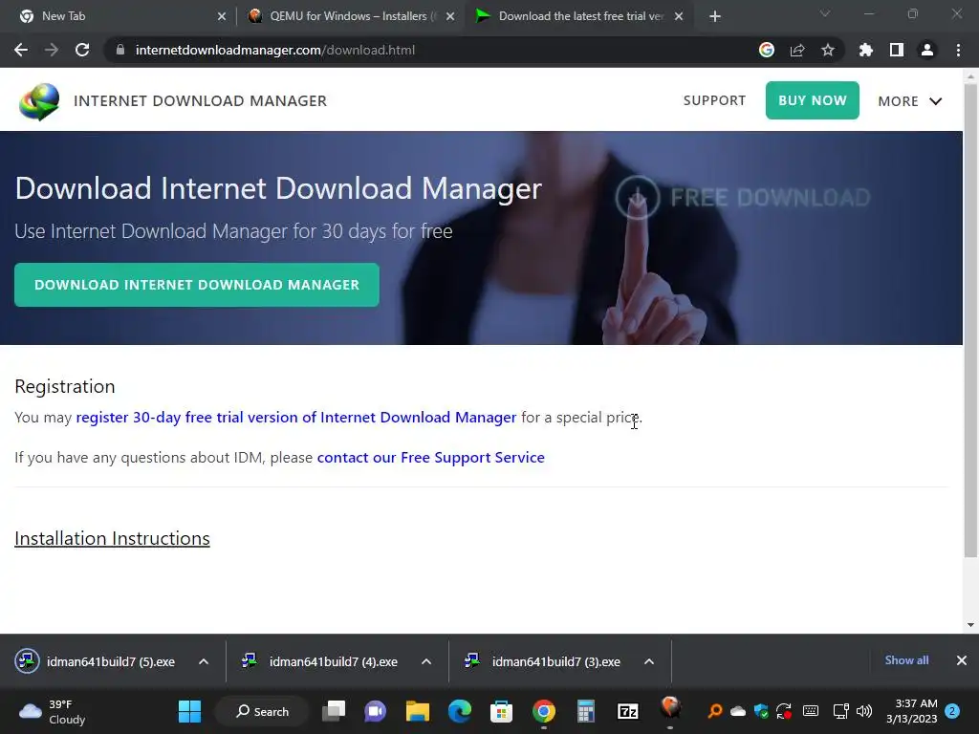The height and width of the screenshot is (734, 979).
Task: Expand options for idman641build7 (5).exe
Action: (x=204, y=661)
